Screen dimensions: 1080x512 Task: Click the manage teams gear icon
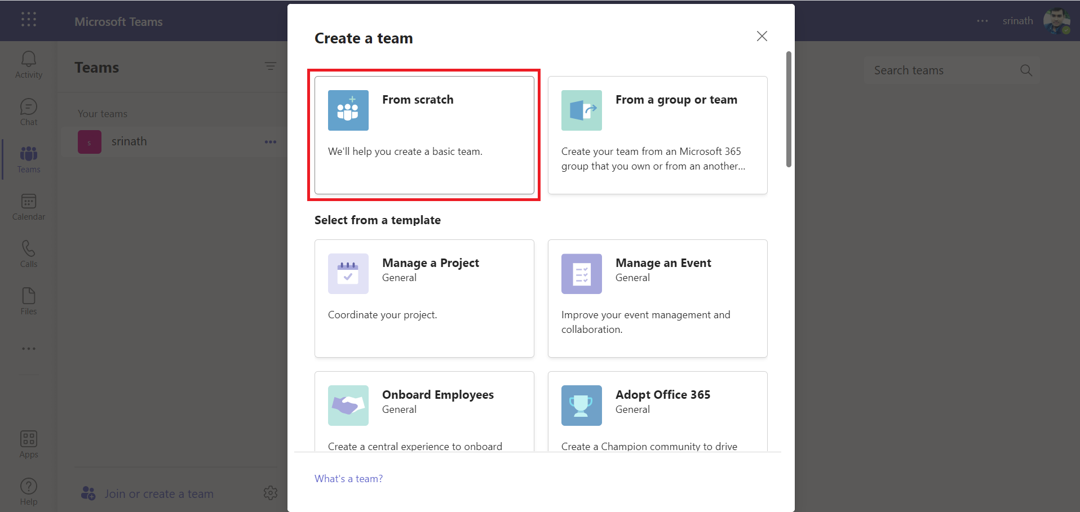(271, 493)
